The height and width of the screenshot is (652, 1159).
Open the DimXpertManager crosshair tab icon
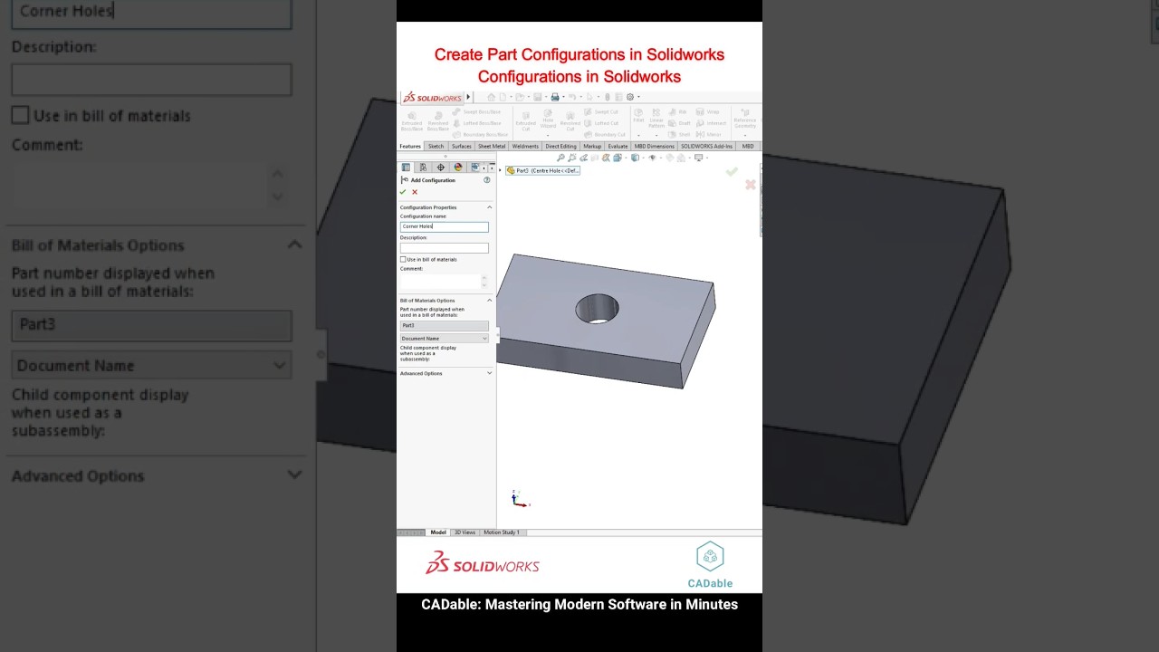click(x=440, y=168)
